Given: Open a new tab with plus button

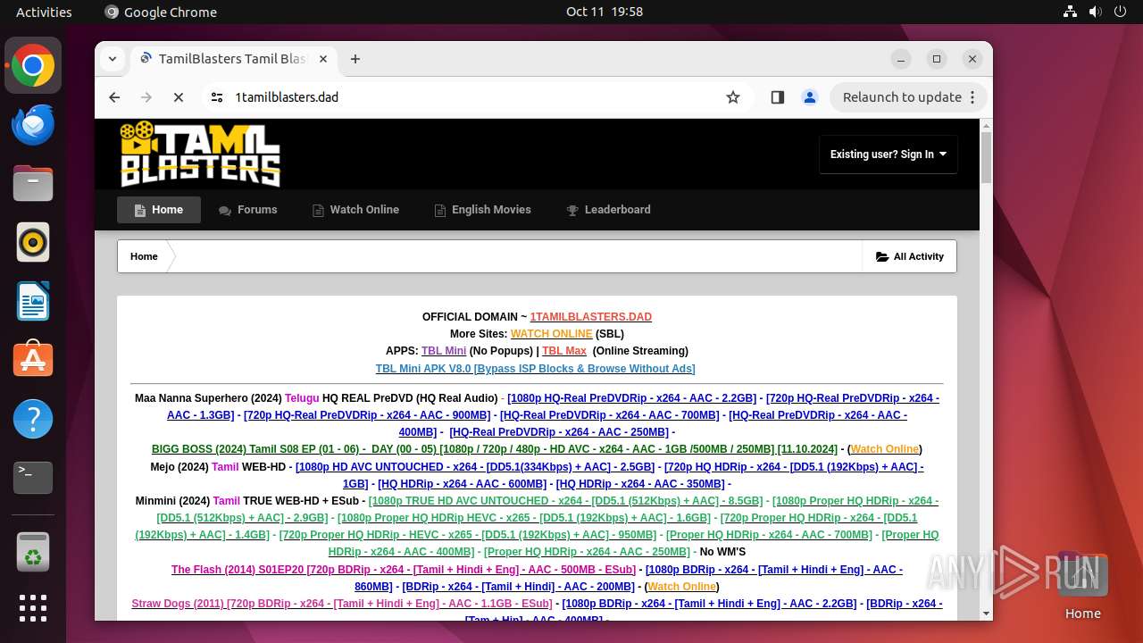Looking at the screenshot, I should click(x=355, y=59).
